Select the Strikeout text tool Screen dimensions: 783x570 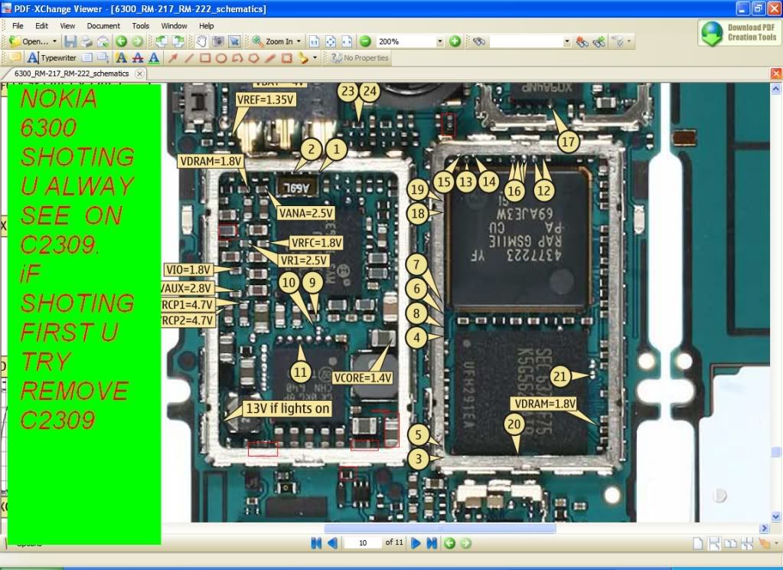coord(138,58)
